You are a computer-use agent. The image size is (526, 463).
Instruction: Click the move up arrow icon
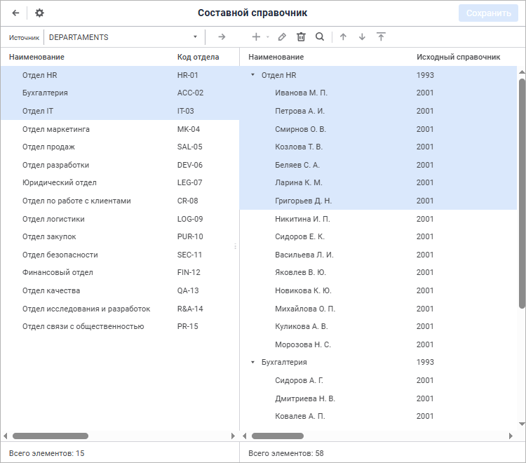[343, 37]
